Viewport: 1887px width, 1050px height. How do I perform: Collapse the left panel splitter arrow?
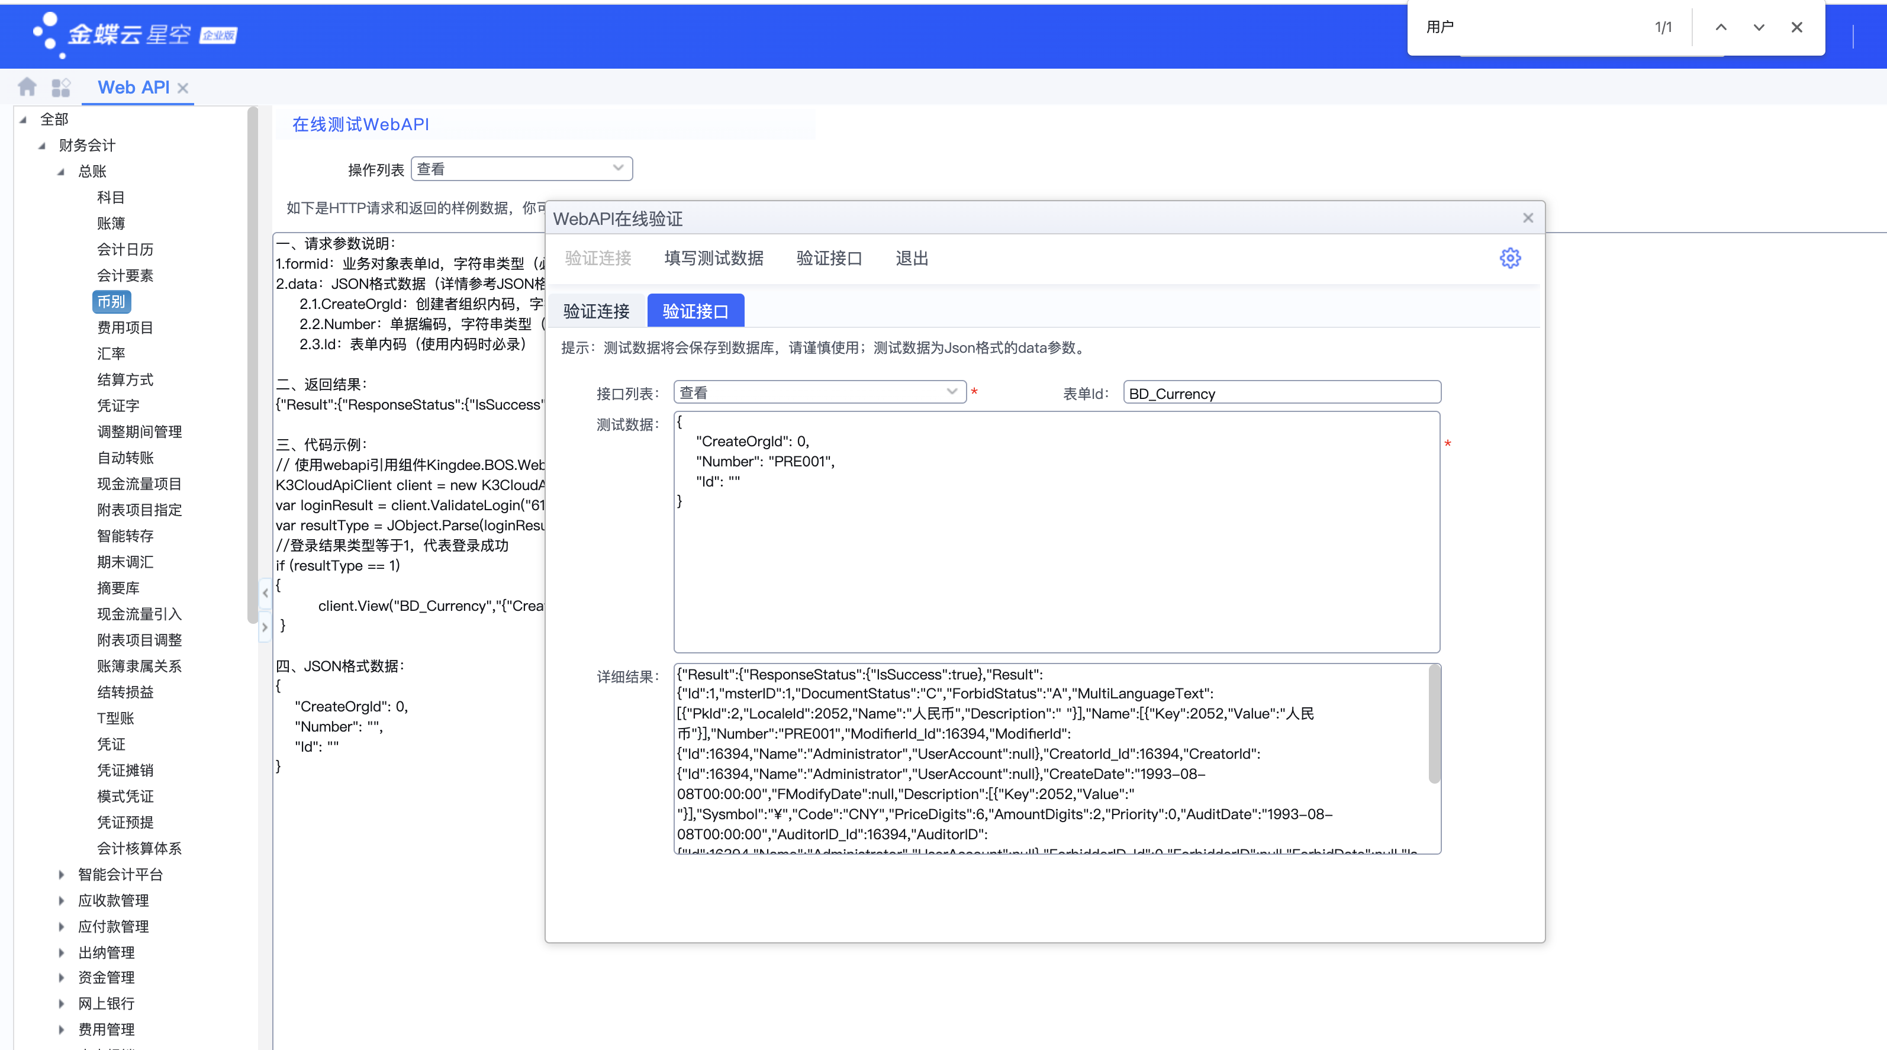pos(265,592)
